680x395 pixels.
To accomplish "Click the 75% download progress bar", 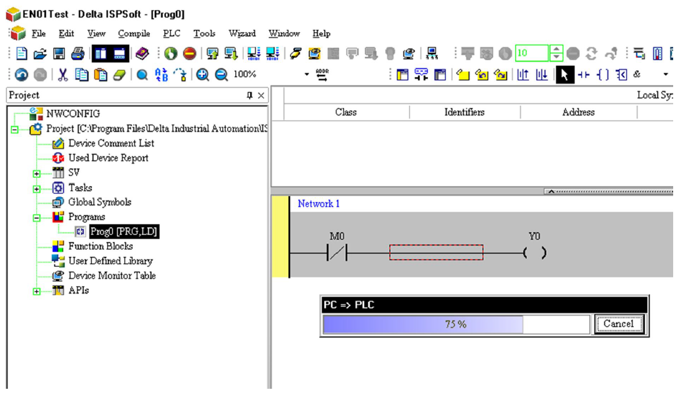I will pyautogui.click(x=455, y=324).
